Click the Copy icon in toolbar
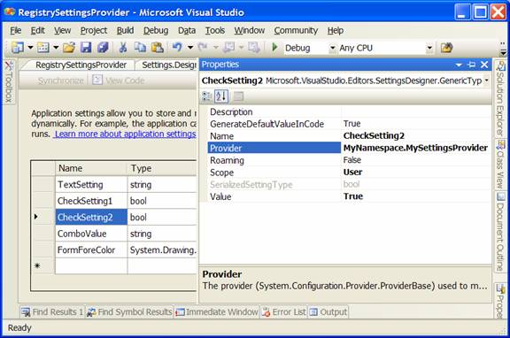This screenshot has height=338, width=510. pos(140,48)
